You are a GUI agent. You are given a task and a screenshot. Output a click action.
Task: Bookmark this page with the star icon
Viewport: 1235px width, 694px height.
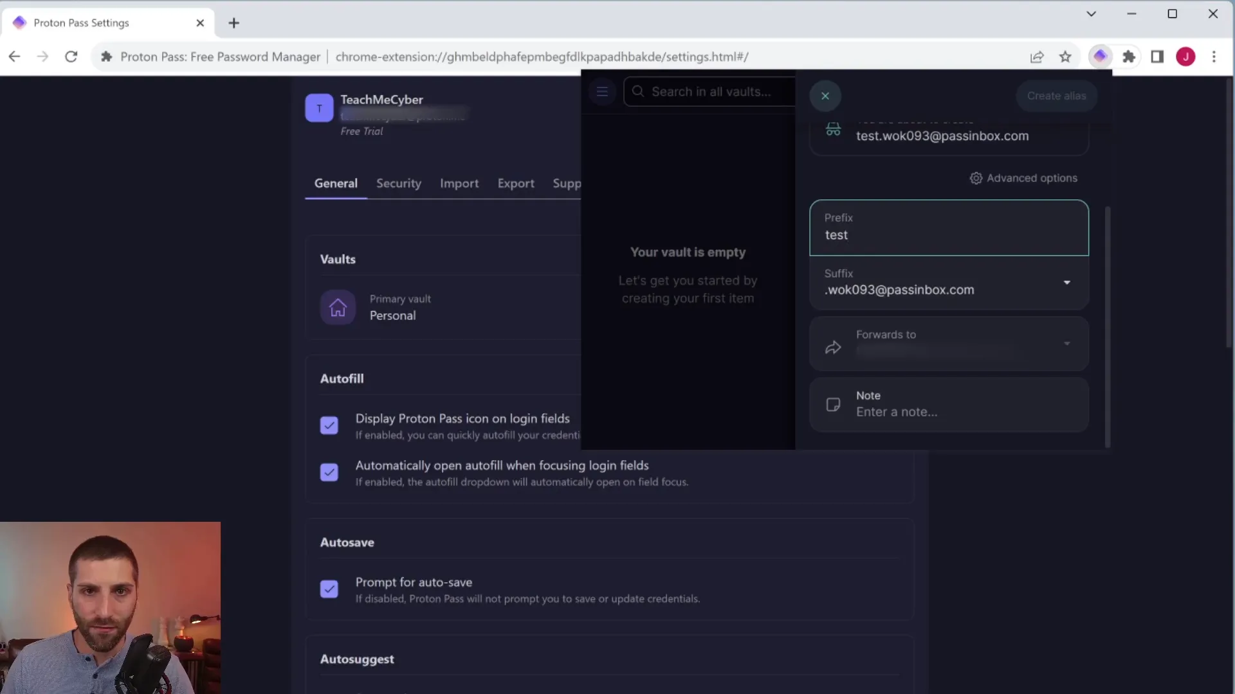point(1065,57)
